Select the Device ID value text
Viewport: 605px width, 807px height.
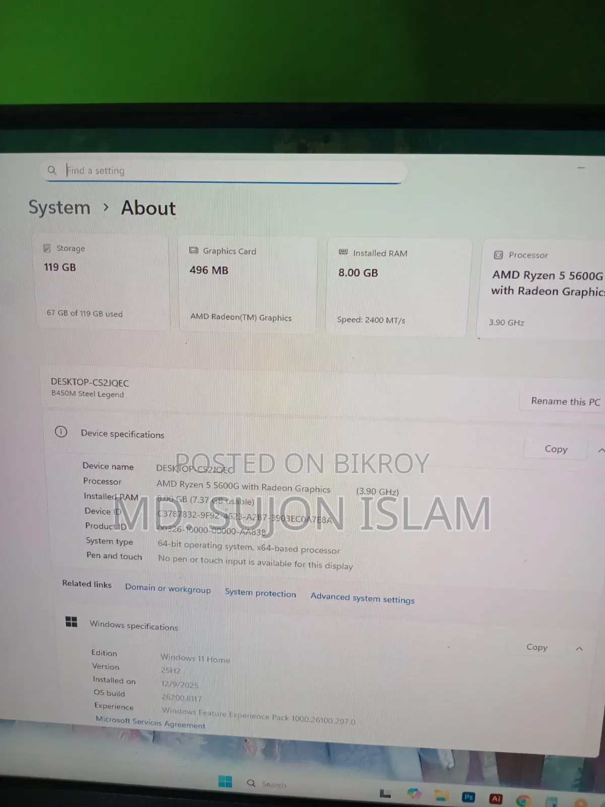[x=245, y=517]
